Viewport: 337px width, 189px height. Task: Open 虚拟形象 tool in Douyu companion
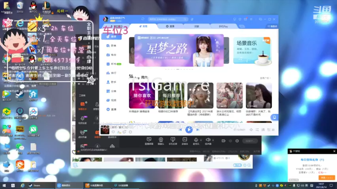point(82,134)
